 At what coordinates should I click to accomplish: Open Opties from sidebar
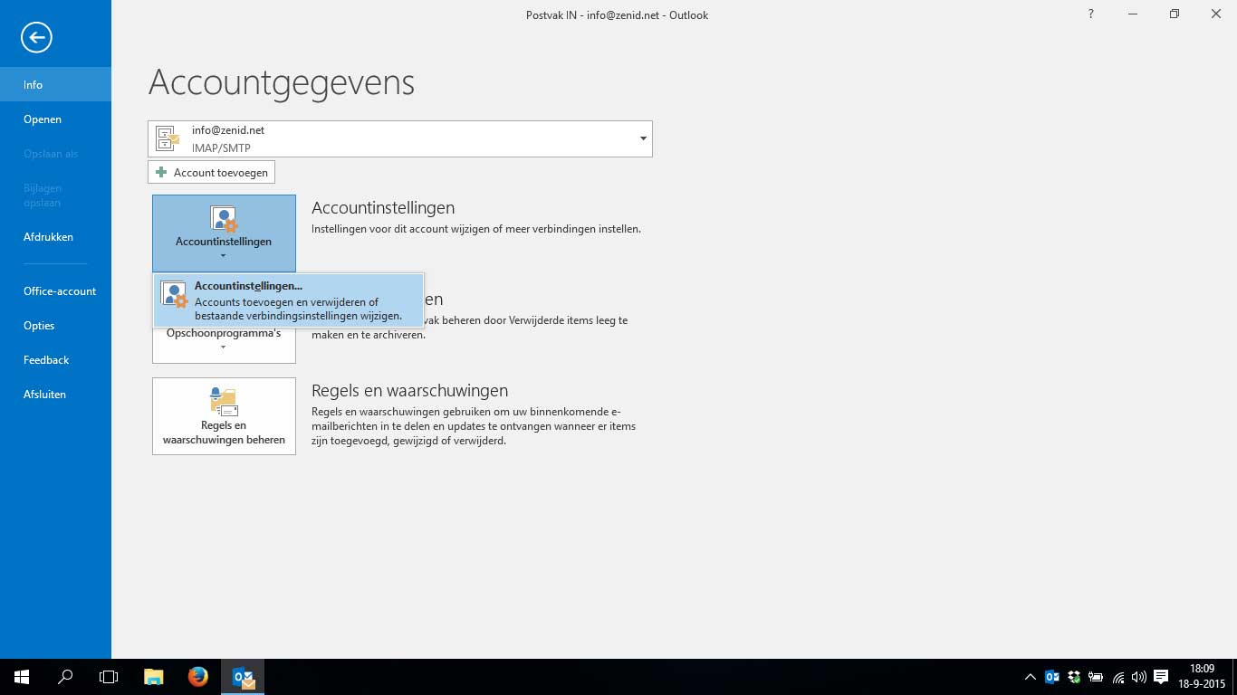(x=55, y=325)
